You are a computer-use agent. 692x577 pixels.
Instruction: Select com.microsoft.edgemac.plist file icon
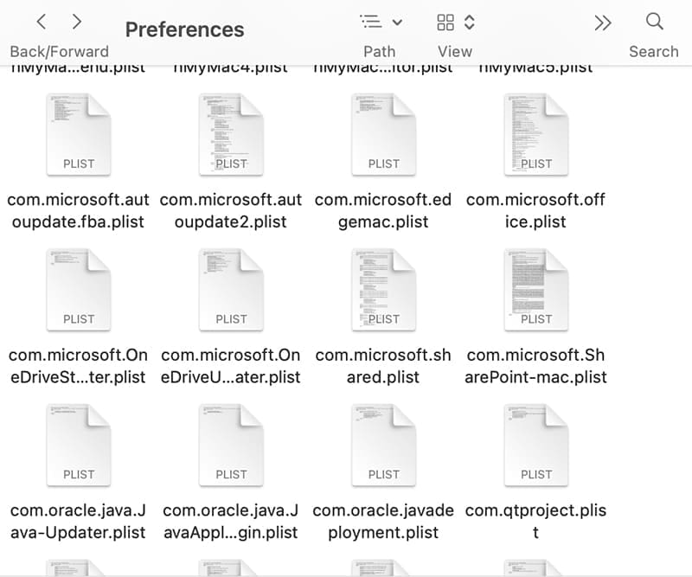click(x=383, y=134)
